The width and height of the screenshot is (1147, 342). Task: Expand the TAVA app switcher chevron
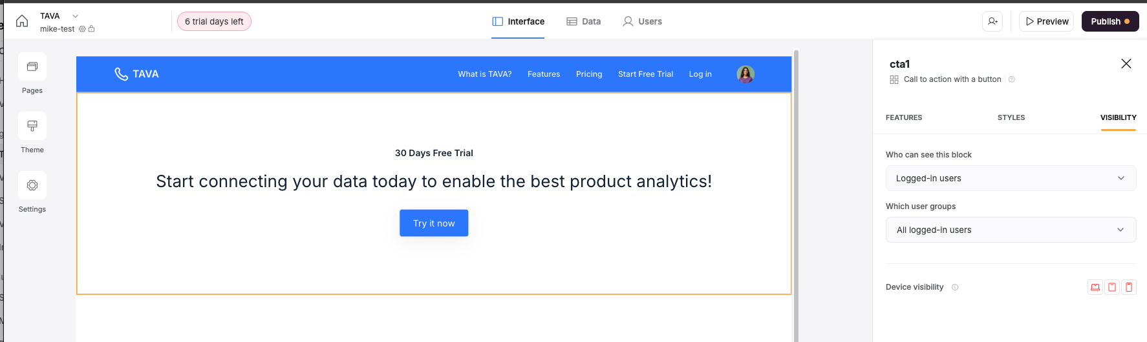(x=75, y=16)
